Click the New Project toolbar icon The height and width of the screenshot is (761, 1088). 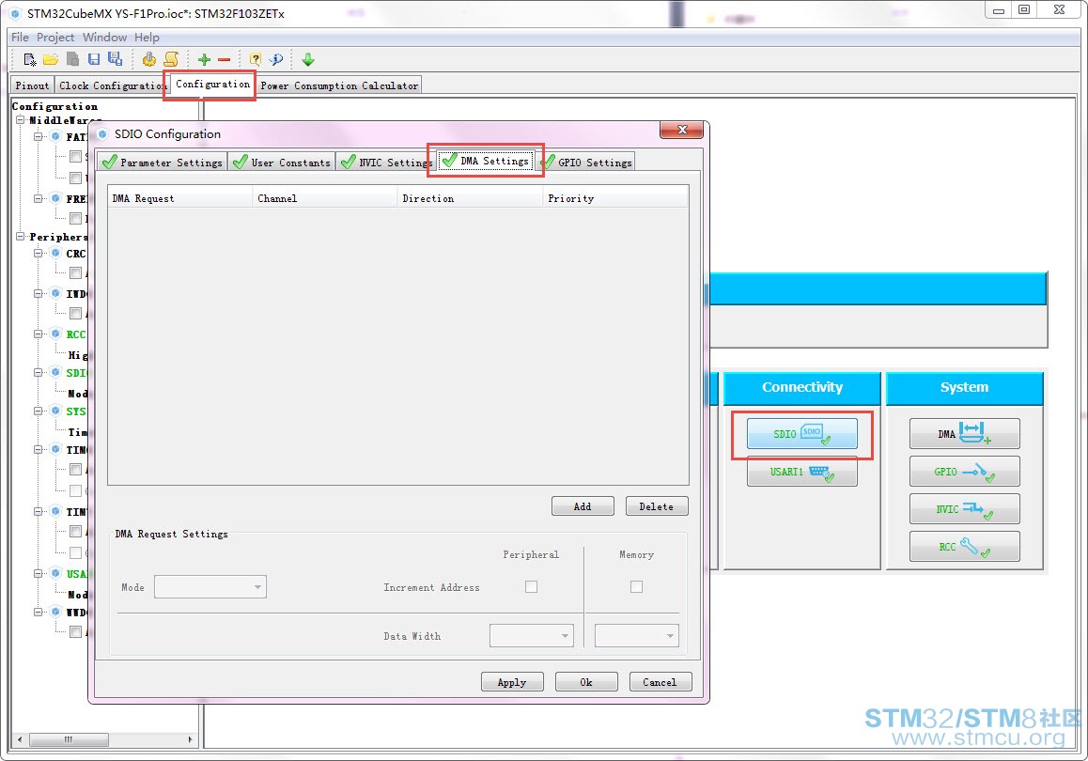click(29, 60)
